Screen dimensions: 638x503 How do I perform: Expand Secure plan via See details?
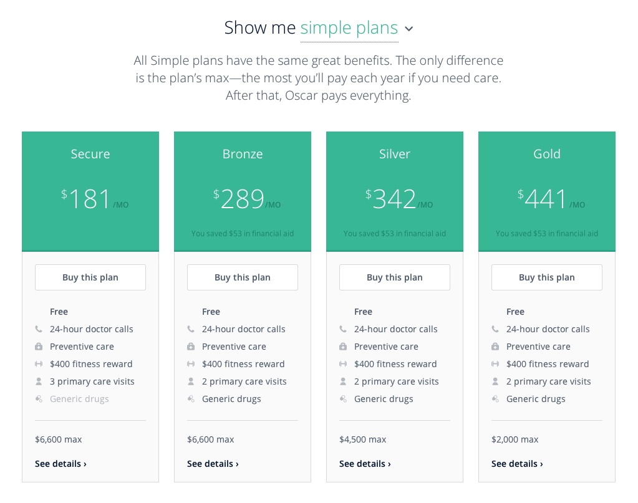(60, 464)
